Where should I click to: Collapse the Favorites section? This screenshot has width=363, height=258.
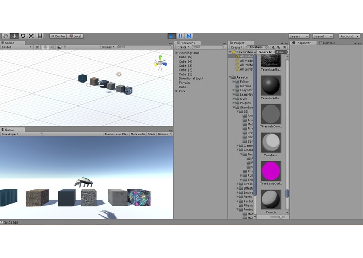coord(230,52)
